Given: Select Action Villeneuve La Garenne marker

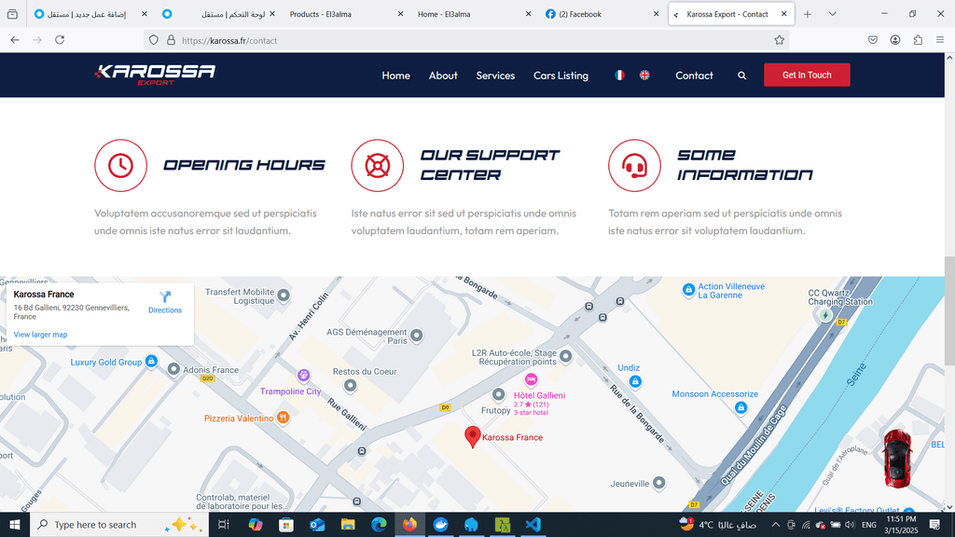Looking at the screenshot, I should pyautogui.click(x=688, y=290).
